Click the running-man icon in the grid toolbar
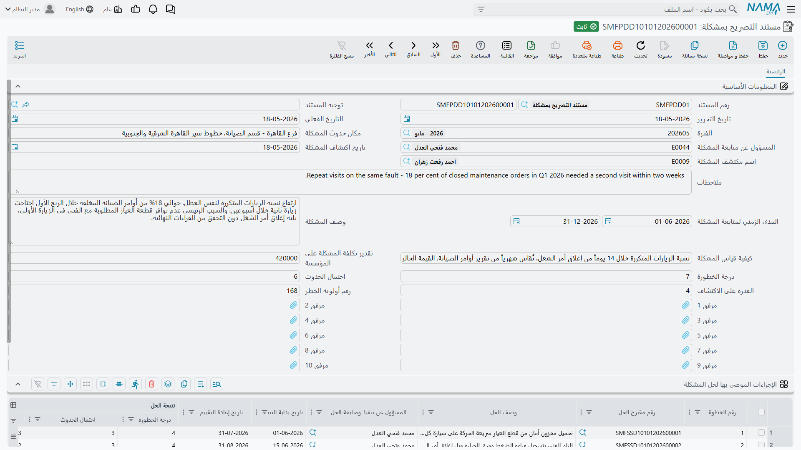This screenshot has width=801, height=450. coord(136,384)
